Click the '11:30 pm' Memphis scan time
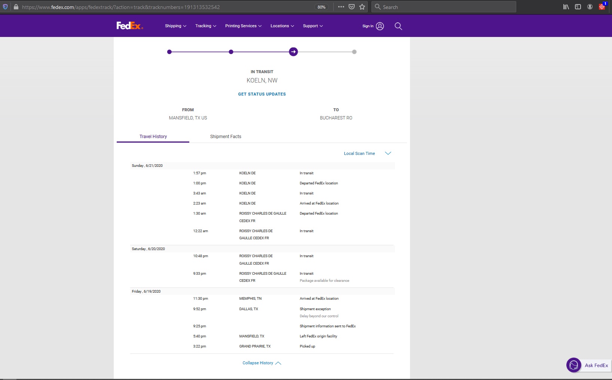The image size is (612, 380). point(201,299)
